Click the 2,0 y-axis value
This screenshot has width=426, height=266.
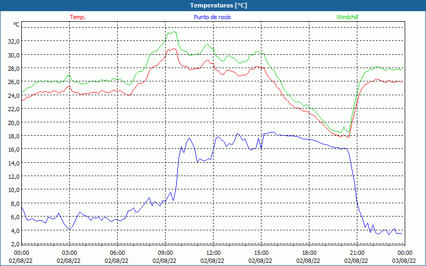click(x=15, y=244)
